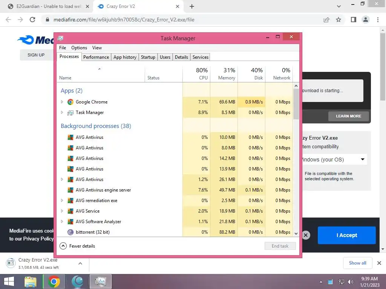Open the Task Manager View menu

[x=97, y=48]
